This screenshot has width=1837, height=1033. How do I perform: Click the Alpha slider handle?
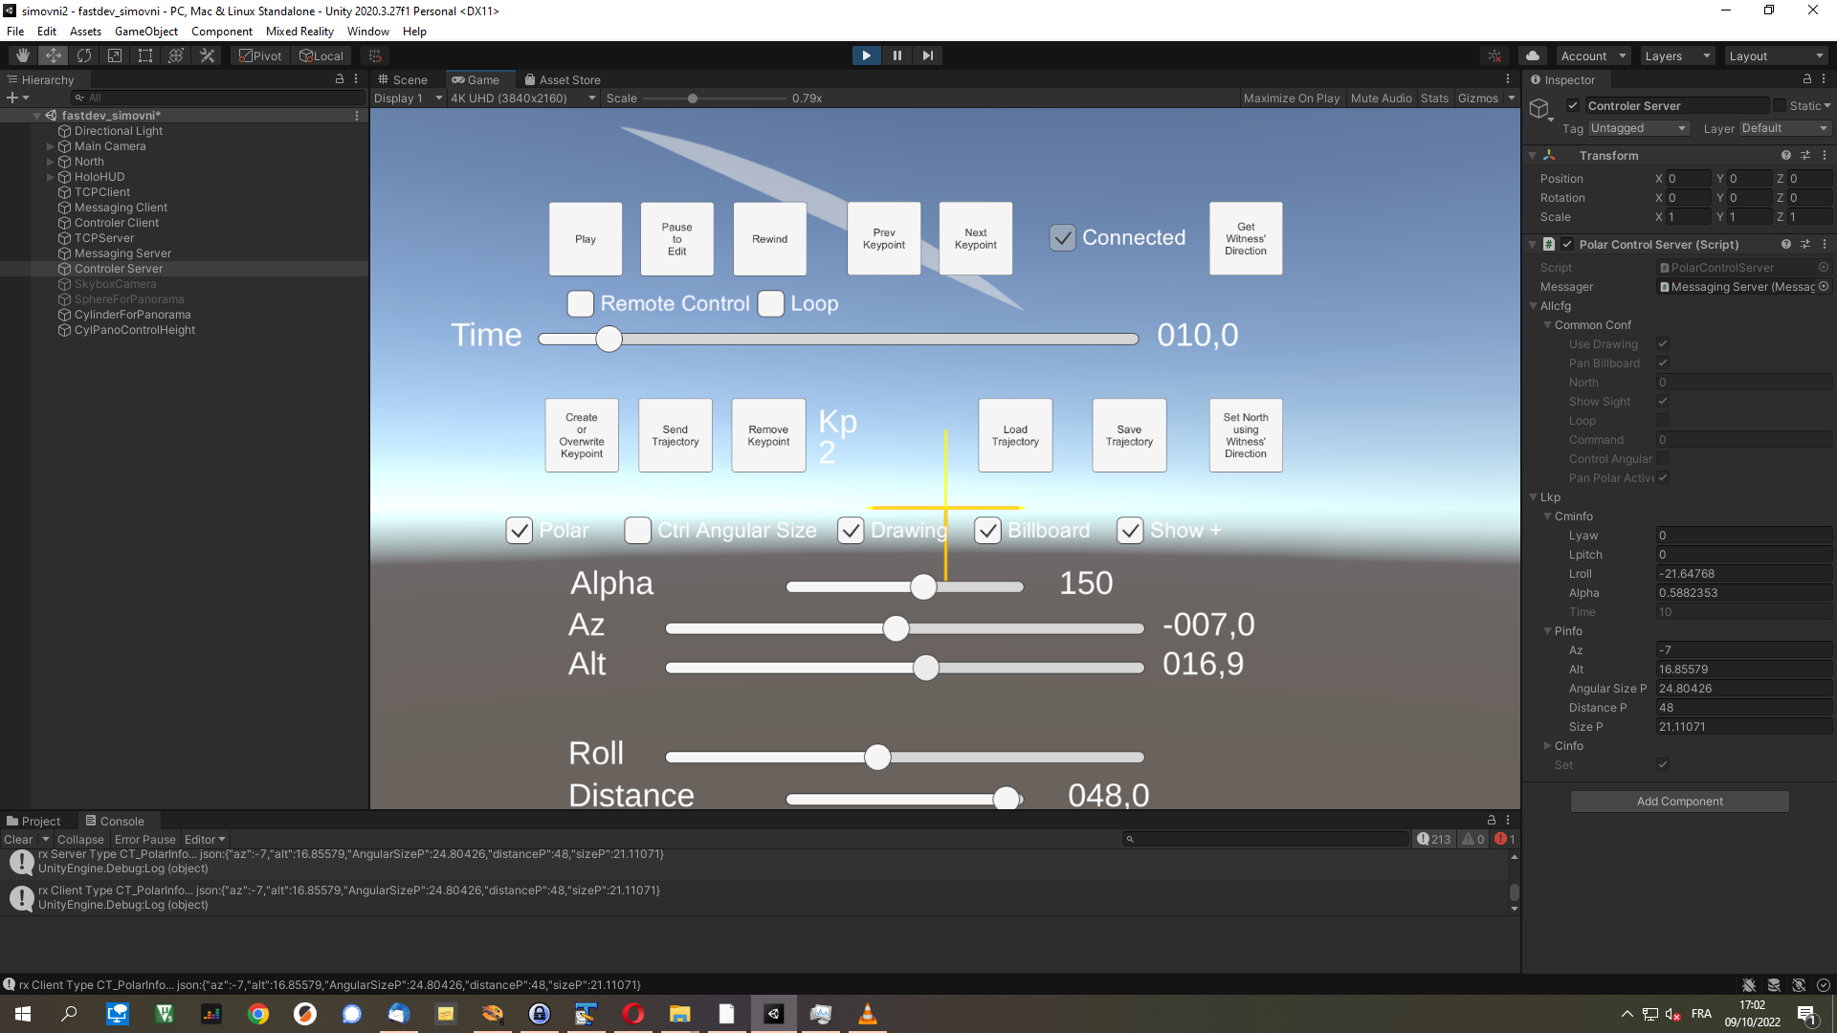923,586
